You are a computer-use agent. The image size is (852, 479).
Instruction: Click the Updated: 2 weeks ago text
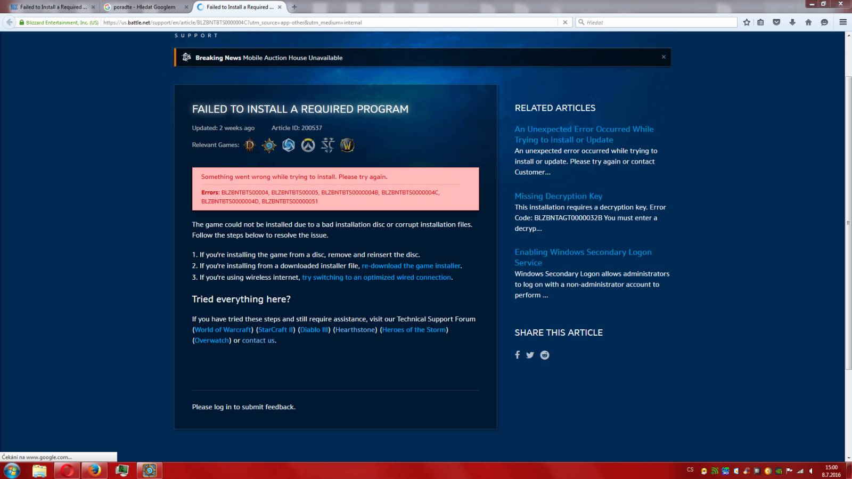[223, 128]
